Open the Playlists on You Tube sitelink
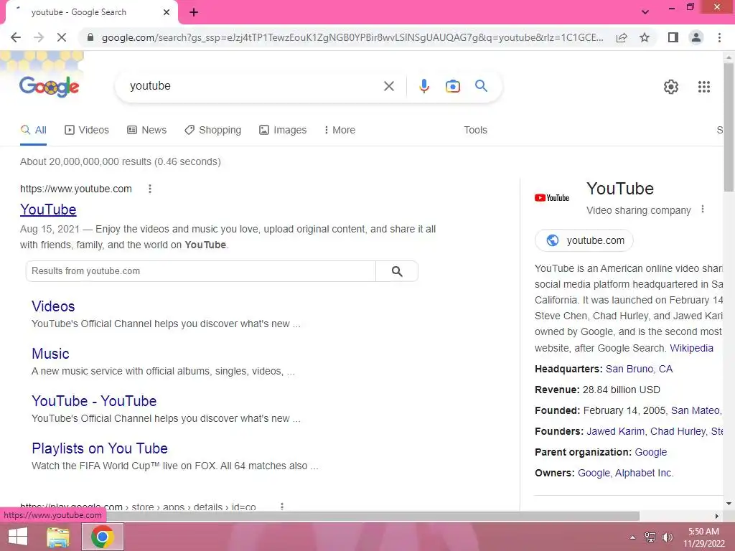This screenshot has height=551, width=735. coord(100,448)
